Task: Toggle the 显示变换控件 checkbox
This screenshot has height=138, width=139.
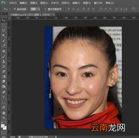Action: pos(45,9)
